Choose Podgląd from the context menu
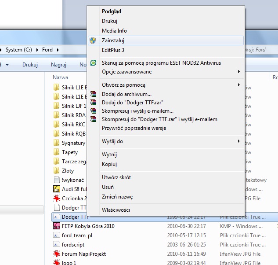This screenshot has width=278, height=265. [112, 11]
